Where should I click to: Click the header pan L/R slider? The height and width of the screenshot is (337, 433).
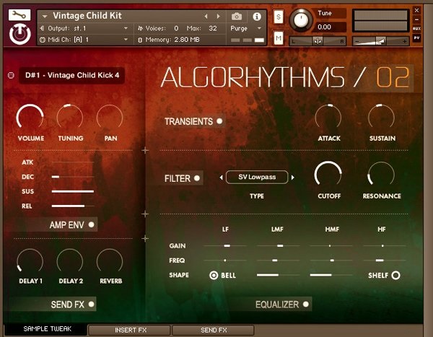coord(318,41)
